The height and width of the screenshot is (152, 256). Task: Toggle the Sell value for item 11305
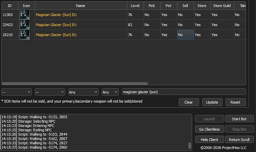[x=185, y=15]
